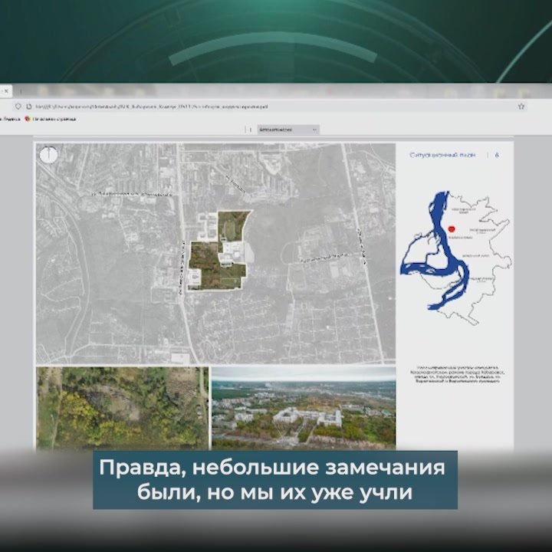
Task: Expand the PDF zoom dropdown
Action: pyautogui.click(x=286, y=130)
